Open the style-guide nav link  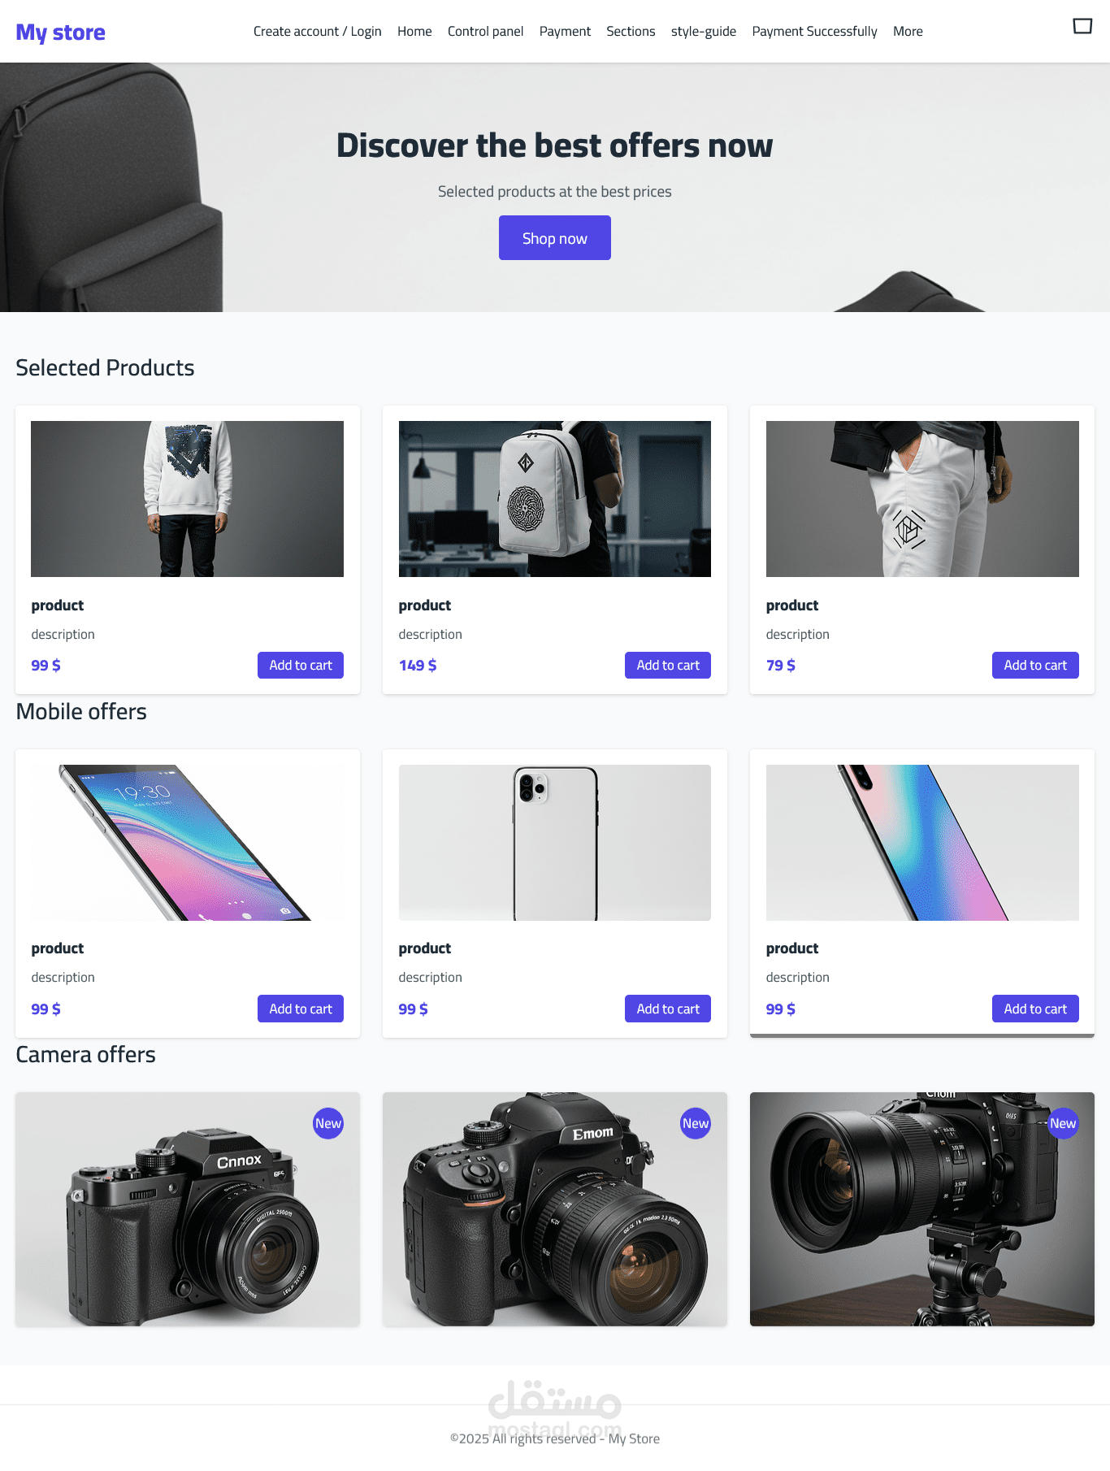click(704, 31)
